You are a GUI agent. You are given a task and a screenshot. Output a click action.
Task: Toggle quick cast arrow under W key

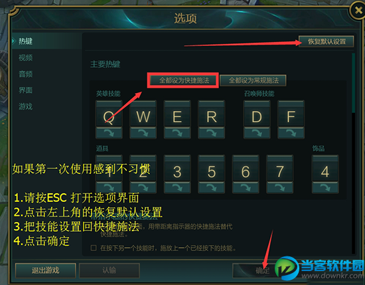click(x=143, y=133)
